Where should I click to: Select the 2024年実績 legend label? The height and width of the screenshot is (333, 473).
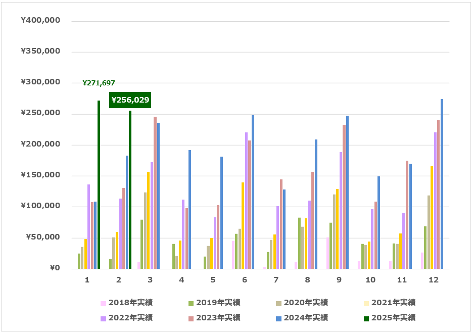tap(306, 318)
